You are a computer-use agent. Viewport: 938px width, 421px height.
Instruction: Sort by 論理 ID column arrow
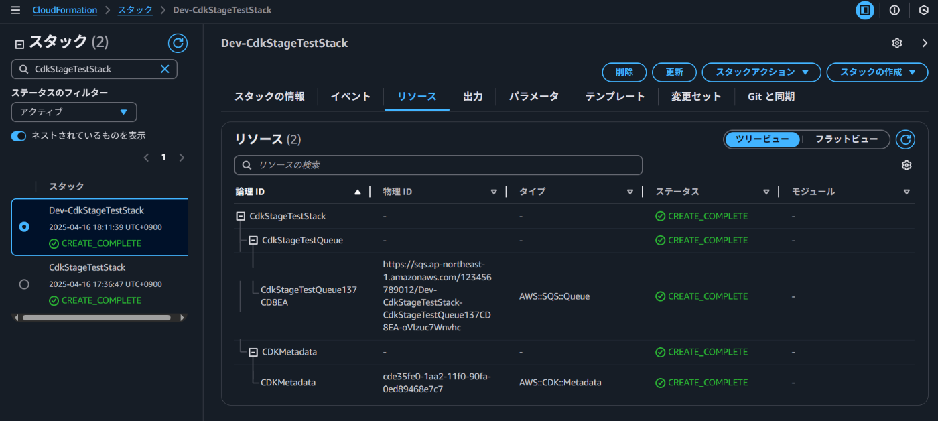[x=358, y=192]
